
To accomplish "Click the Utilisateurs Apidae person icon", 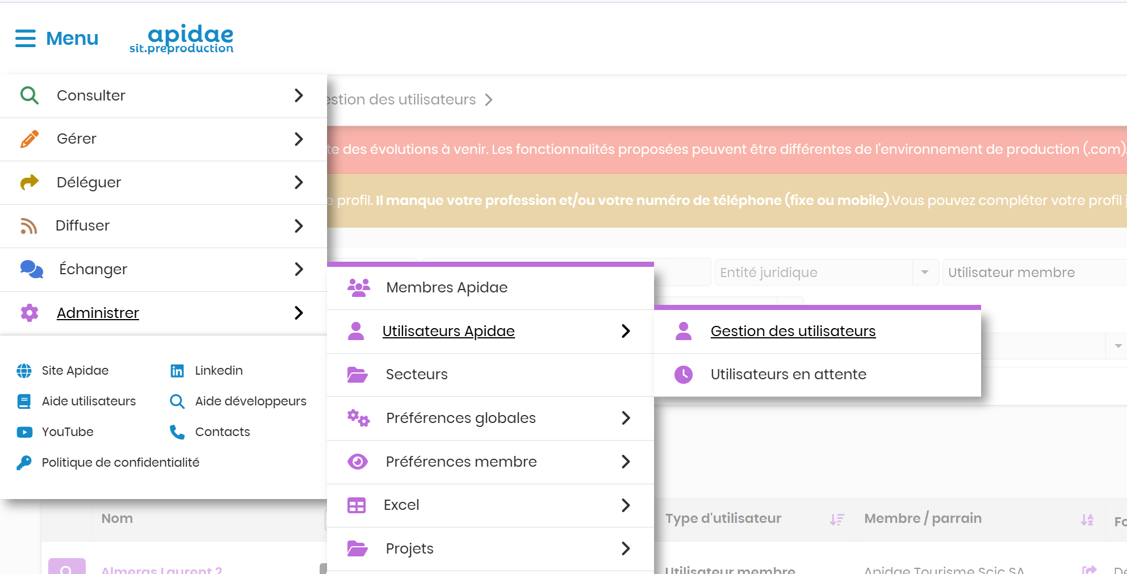I will click(x=356, y=331).
